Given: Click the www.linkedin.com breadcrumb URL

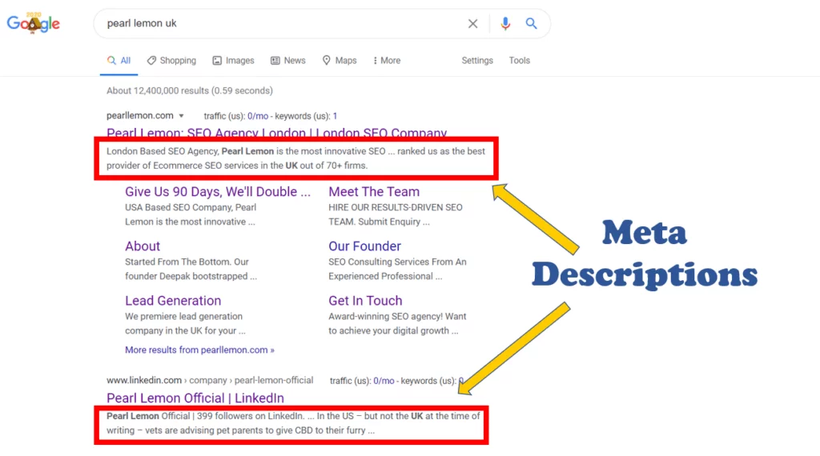Looking at the screenshot, I should tap(210, 380).
